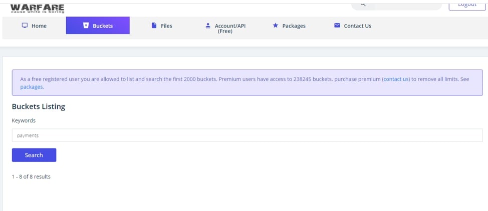The height and width of the screenshot is (211, 488).
Task: Open Account/API (Free) page
Action: point(230,28)
